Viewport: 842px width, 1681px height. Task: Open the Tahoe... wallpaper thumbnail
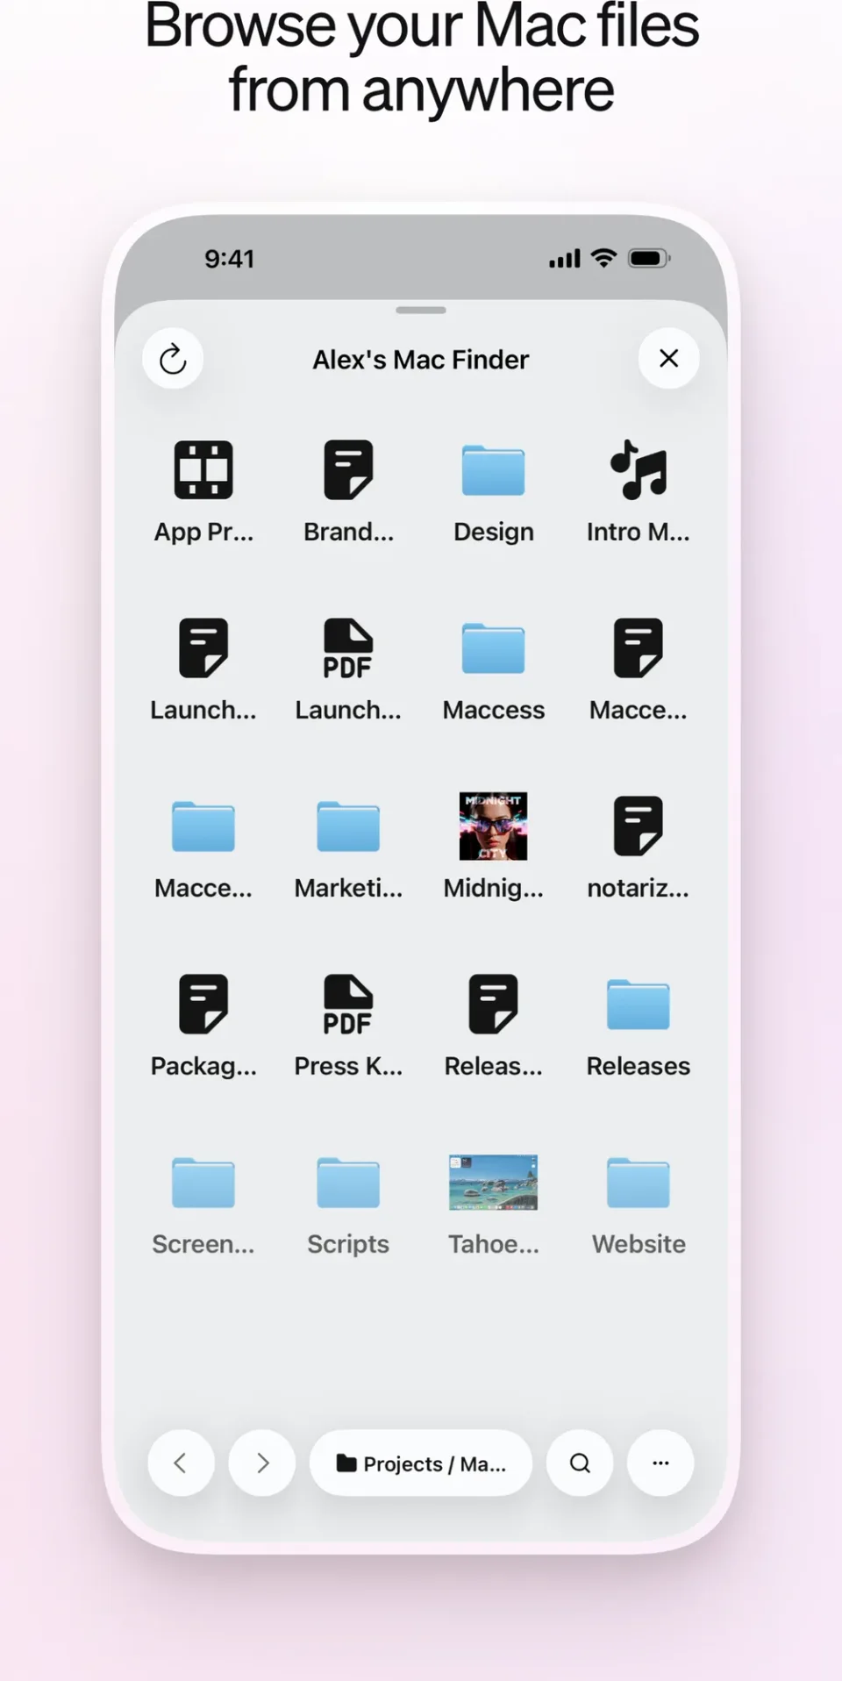(494, 1183)
